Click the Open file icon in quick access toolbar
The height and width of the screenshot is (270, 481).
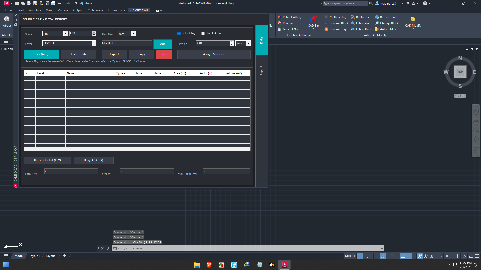tap(23, 3)
